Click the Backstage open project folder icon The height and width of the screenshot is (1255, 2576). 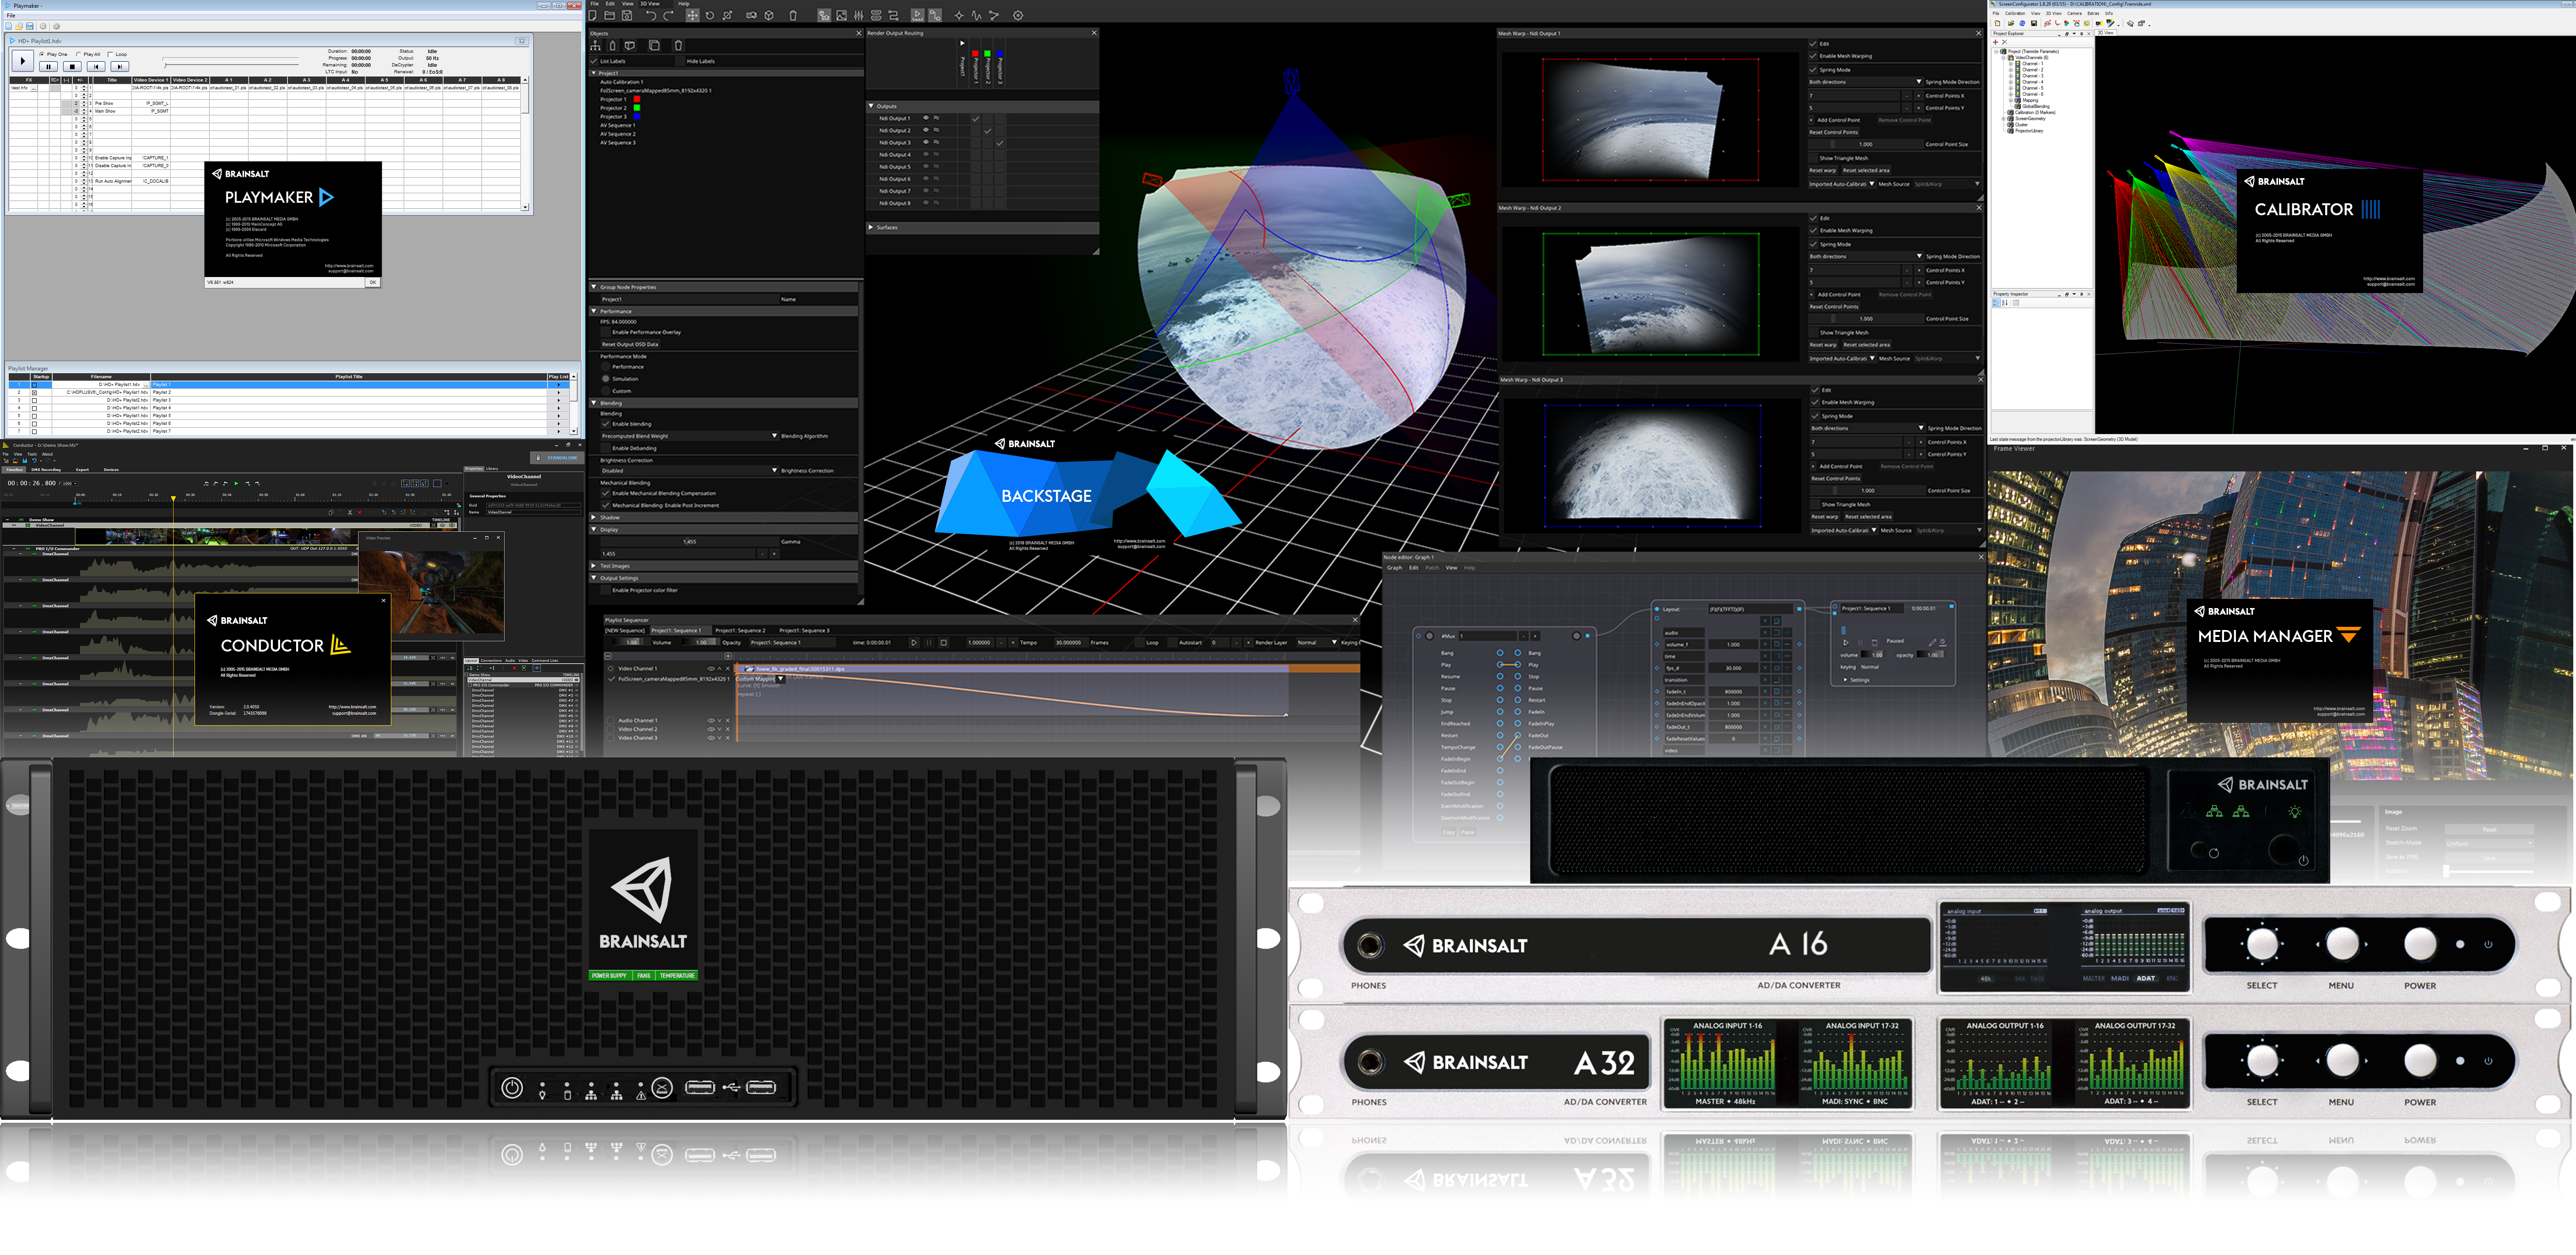tap(610, 15)
